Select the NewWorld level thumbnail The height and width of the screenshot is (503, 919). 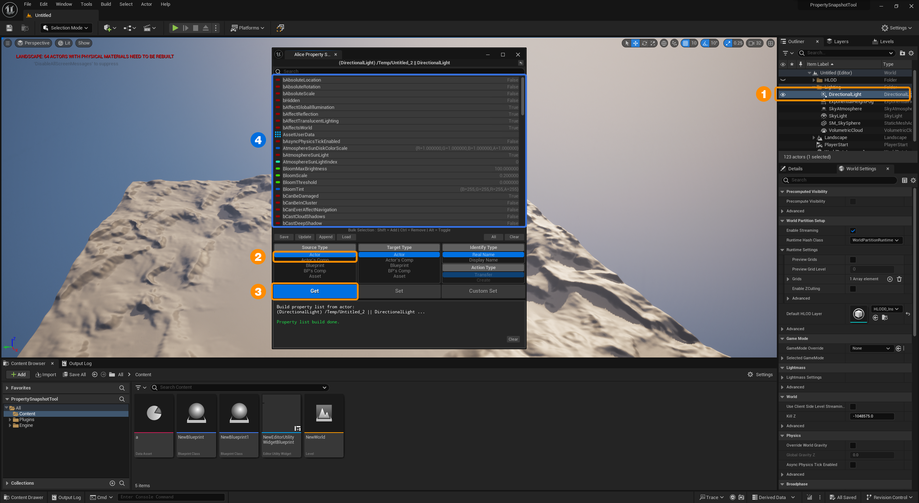(x=323, y=413)
